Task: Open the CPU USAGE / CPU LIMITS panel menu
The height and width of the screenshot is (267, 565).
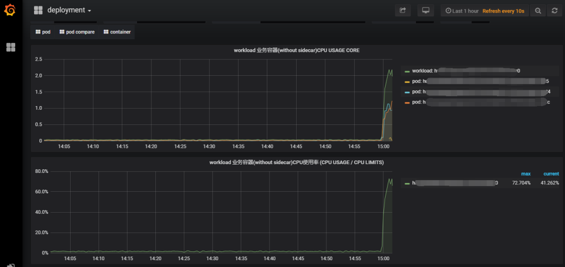Action: coord(296,162)
